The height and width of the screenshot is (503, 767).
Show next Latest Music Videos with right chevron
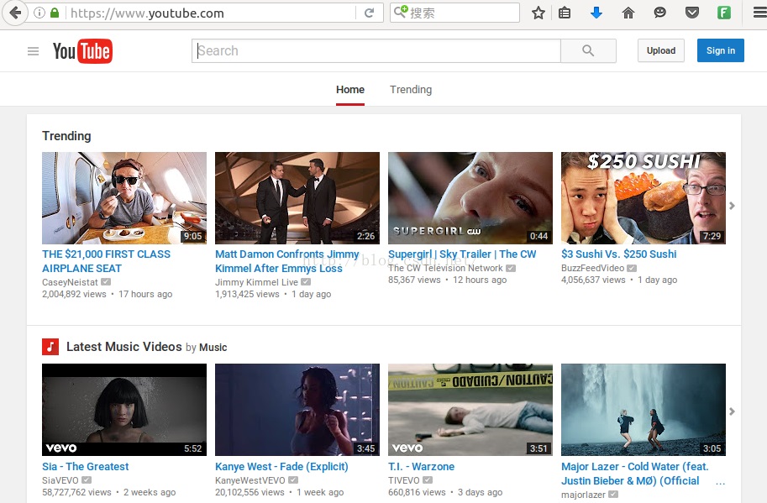click(732, 411)
